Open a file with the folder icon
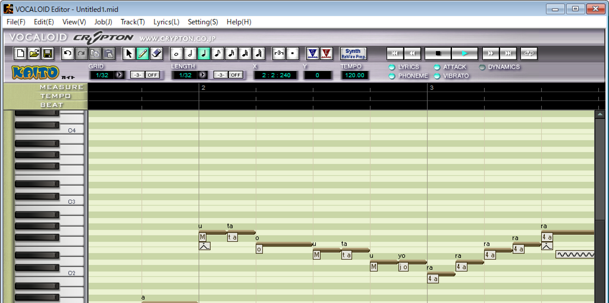Image resolution: width=609 pixels, height=303 pixels. point(34,53)
